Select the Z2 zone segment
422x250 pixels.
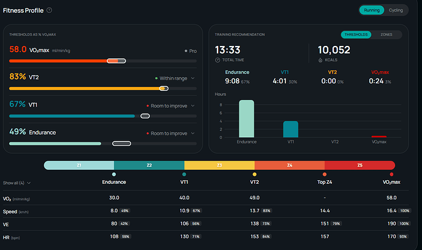pyautogui.click(x=149, y=165)
